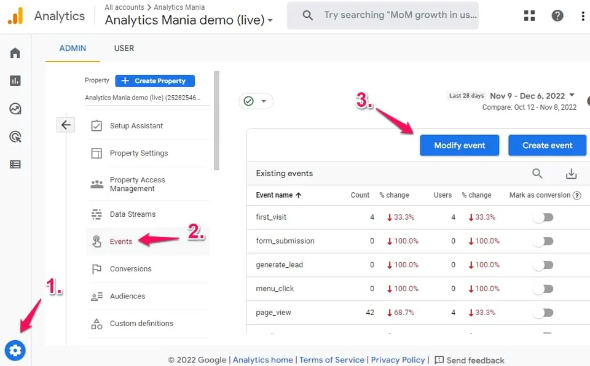Image resolution: width=590 pixels, height=366 pixels.
Task: Open the Privacy Policy link
Action: click(398, 360)
